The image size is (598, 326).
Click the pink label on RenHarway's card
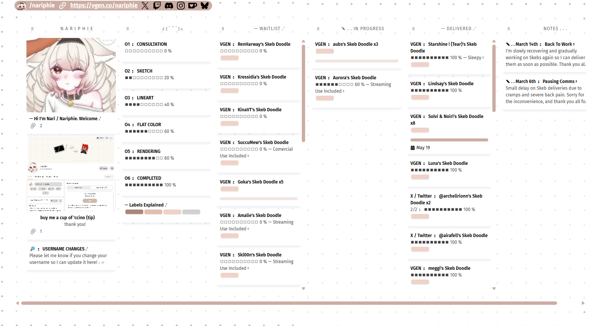pos(230,58)
